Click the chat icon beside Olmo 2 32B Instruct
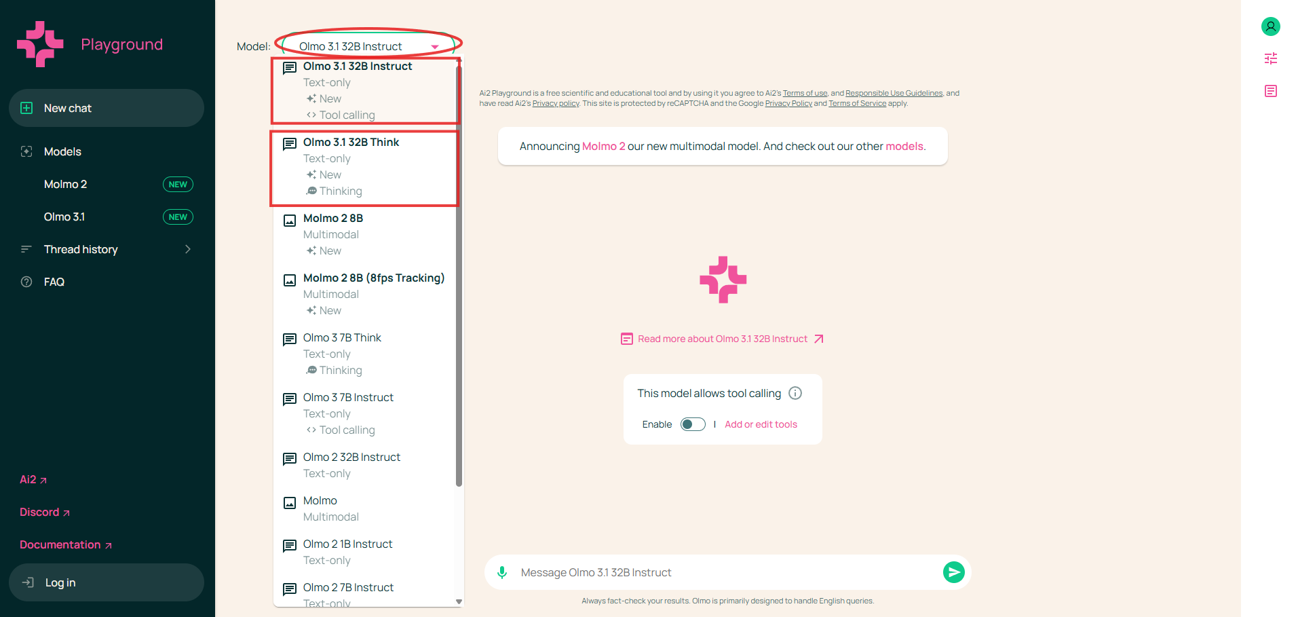 (x=290, y=459)
